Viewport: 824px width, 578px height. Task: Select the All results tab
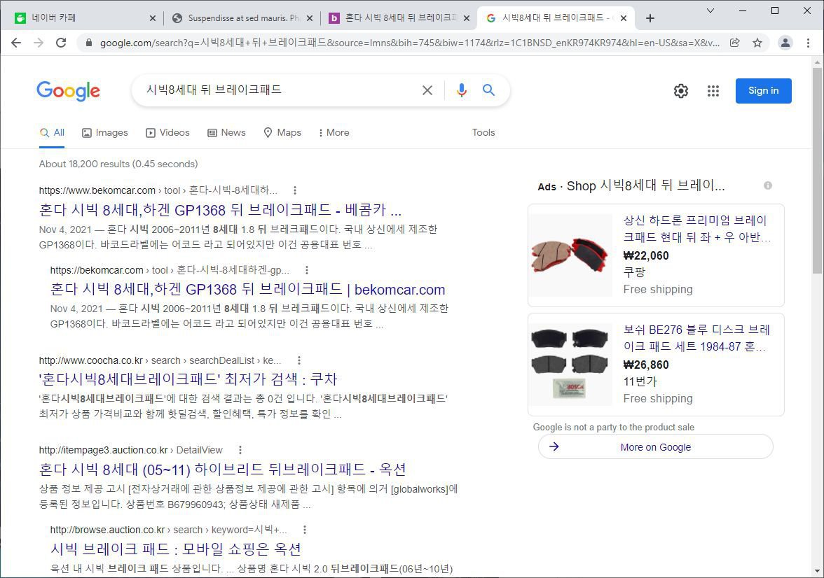coord(52,133)
